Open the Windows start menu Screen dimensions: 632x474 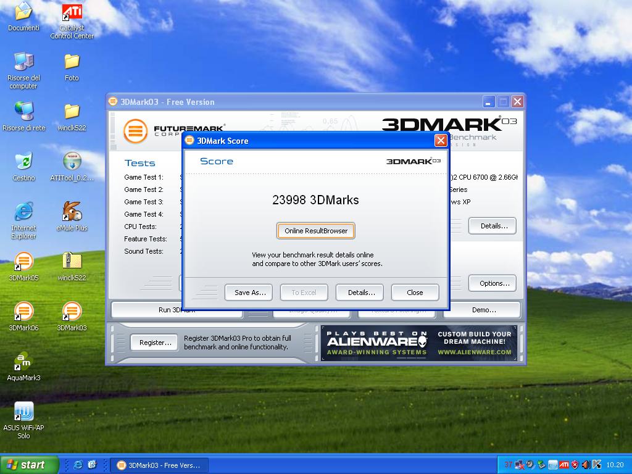30,465
